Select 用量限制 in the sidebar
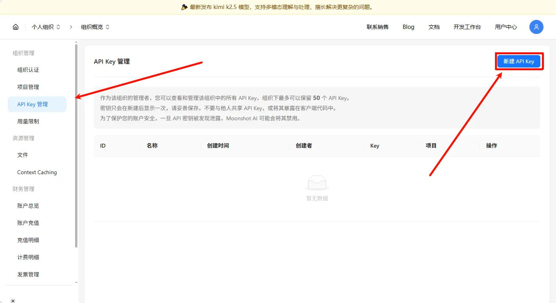Screen dimensions: 556x303 coord(28,121)
